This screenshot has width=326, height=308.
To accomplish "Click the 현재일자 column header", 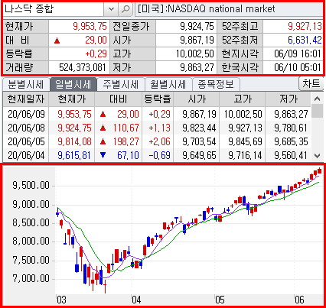I will point(26,99).
